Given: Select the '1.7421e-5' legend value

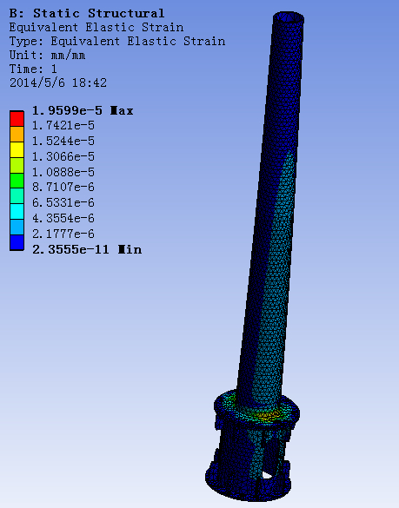Looking at the screenshot, I should (63, 125).
